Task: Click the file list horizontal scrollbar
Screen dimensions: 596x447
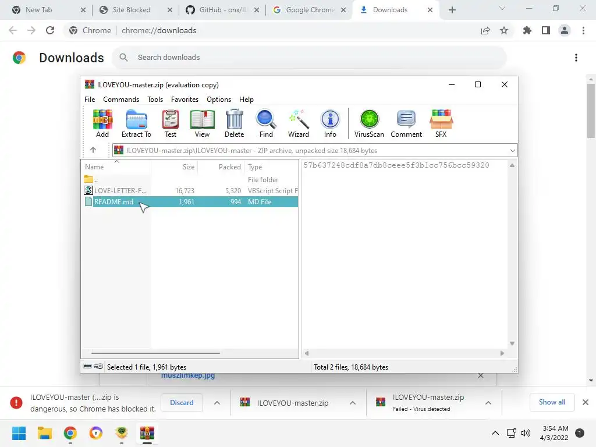Action: [155, 353]
